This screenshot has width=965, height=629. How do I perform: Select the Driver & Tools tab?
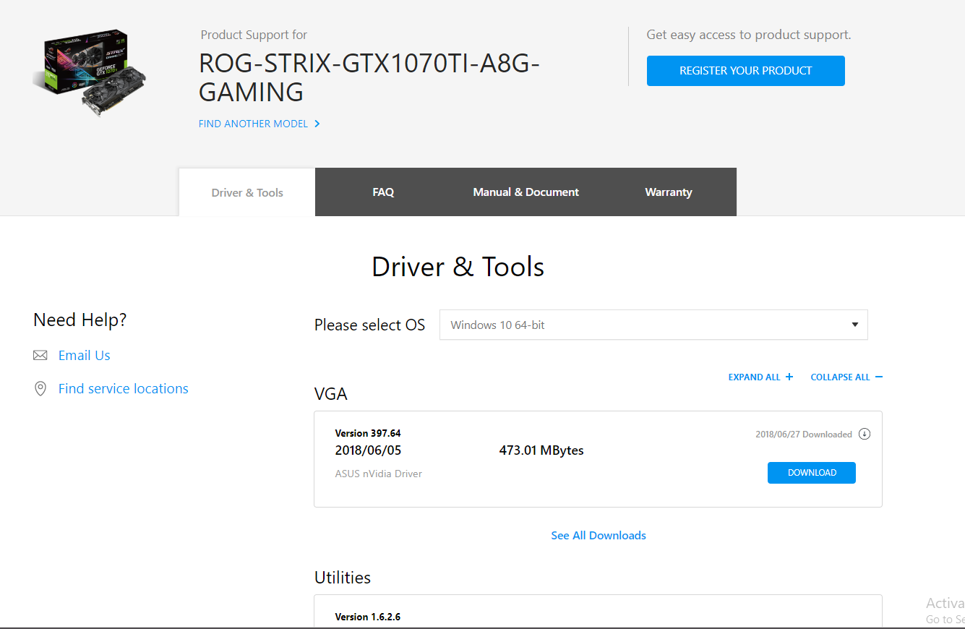[247, 192]
